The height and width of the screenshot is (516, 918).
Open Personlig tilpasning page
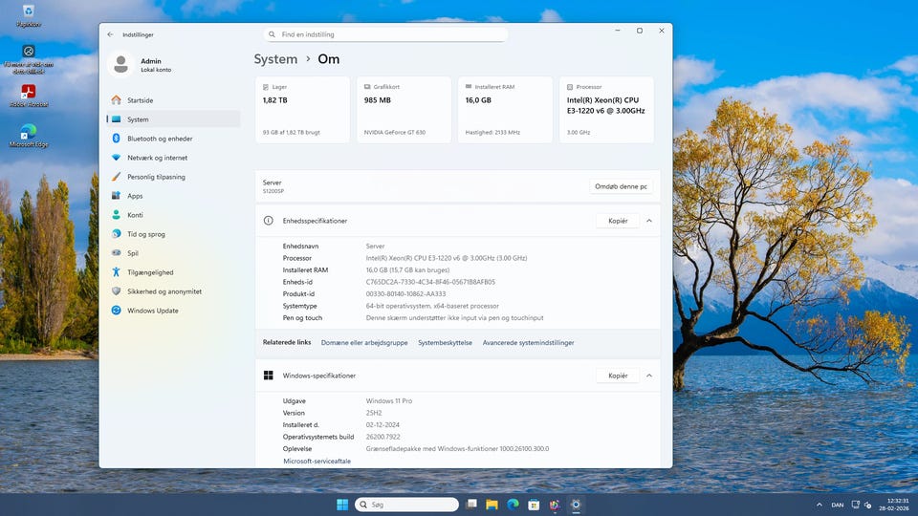tap(156, 177)
